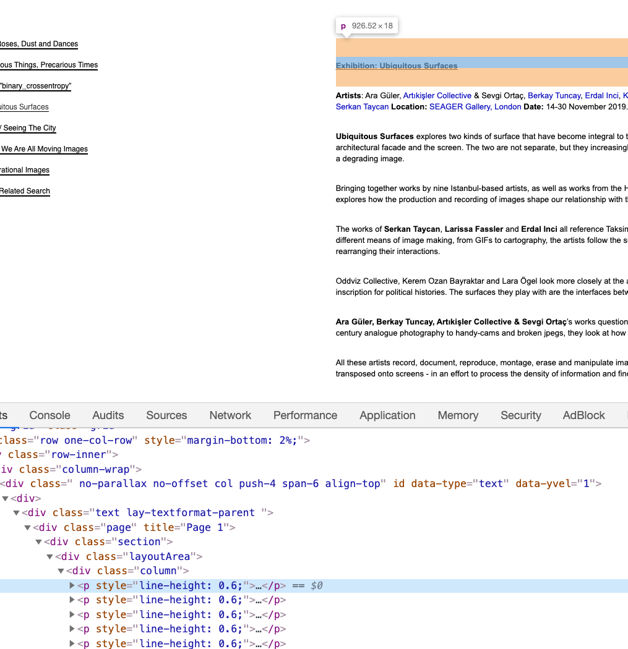Collapse the layoutArea div node
Screen dimensions: 628x649
(x=50, y=556)
